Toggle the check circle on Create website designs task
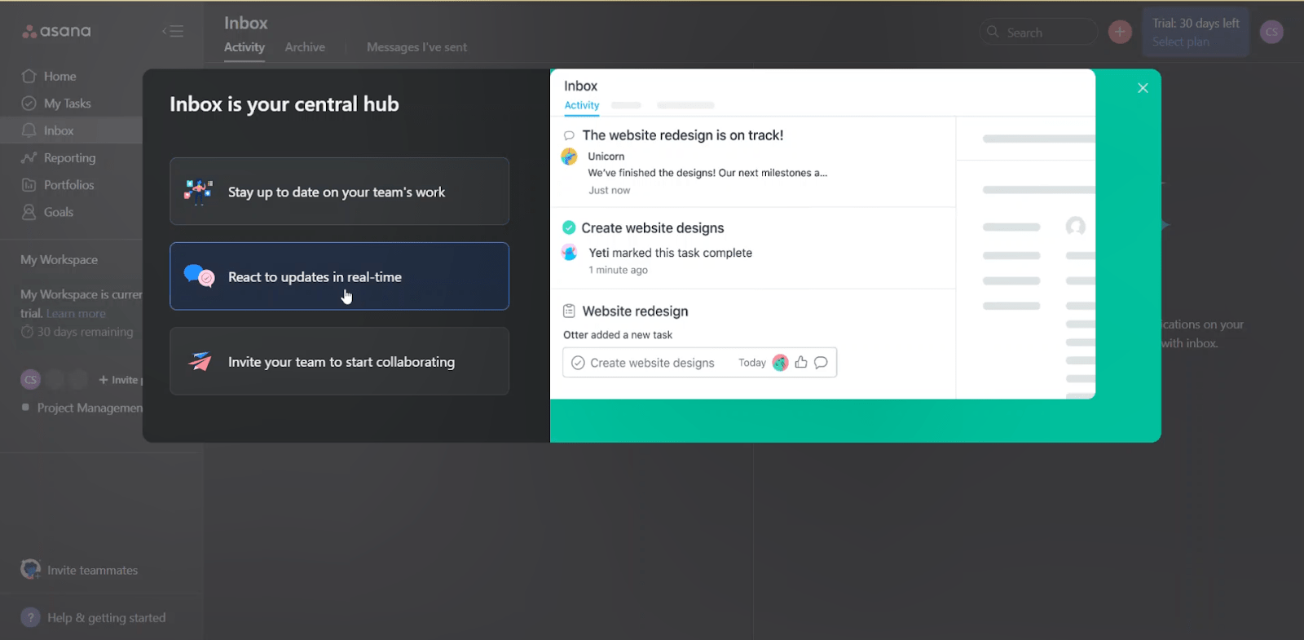Image resolution: width=1304 pixels, height=640 pixels. click(578, 363)
